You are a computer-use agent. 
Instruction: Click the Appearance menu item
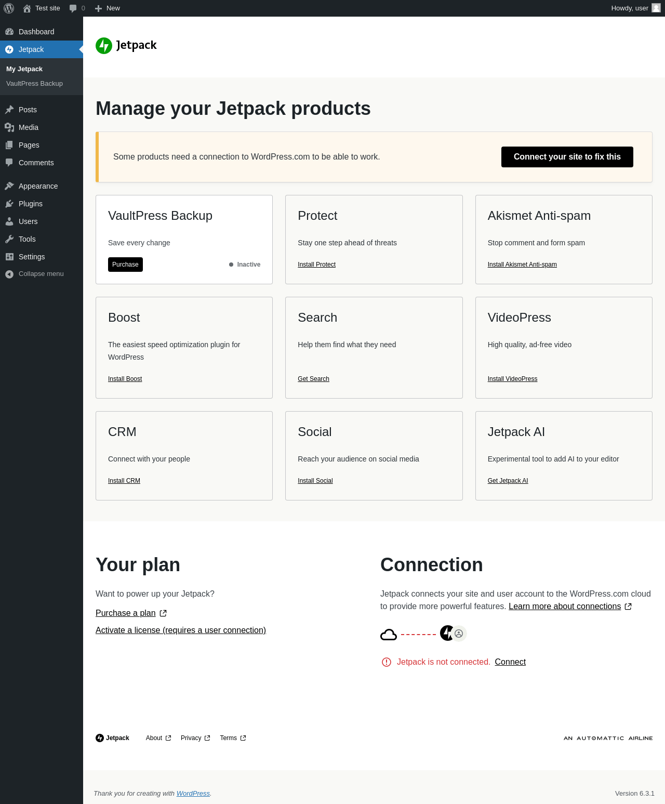point(38,186)
